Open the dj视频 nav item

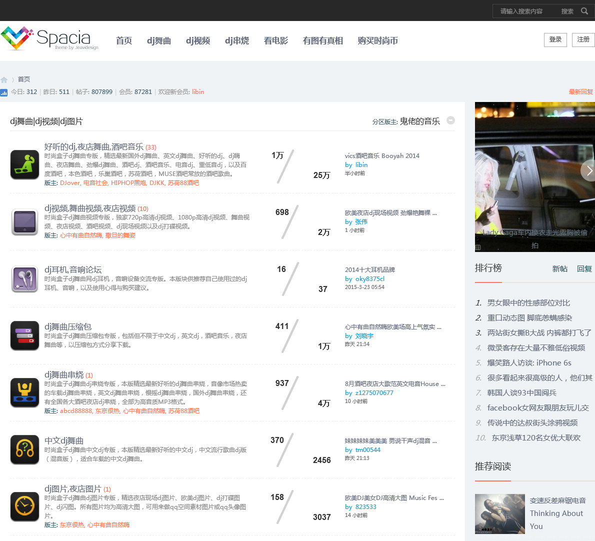point(198,40)
